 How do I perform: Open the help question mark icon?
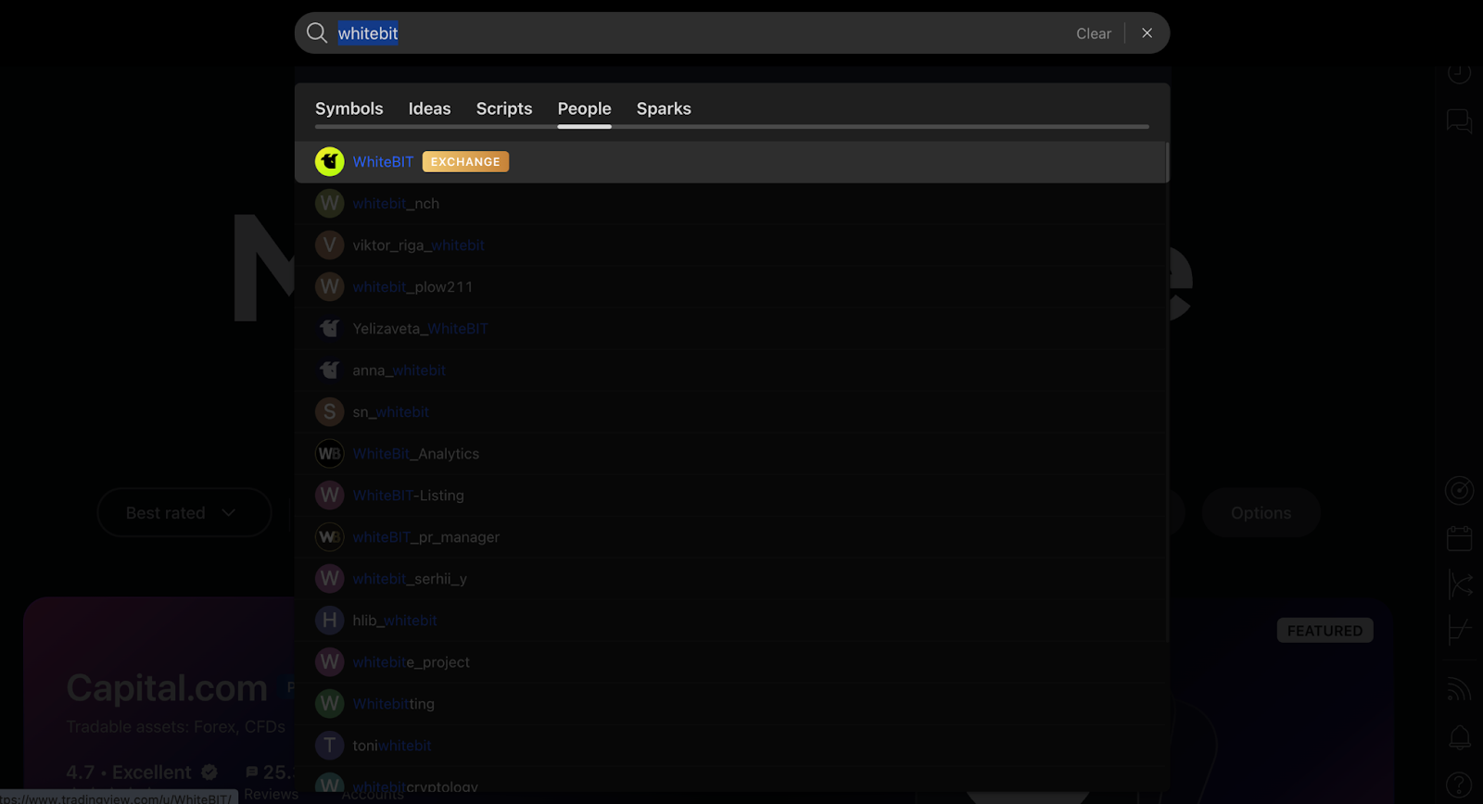pyautogui.click(x=1459, y=785)
